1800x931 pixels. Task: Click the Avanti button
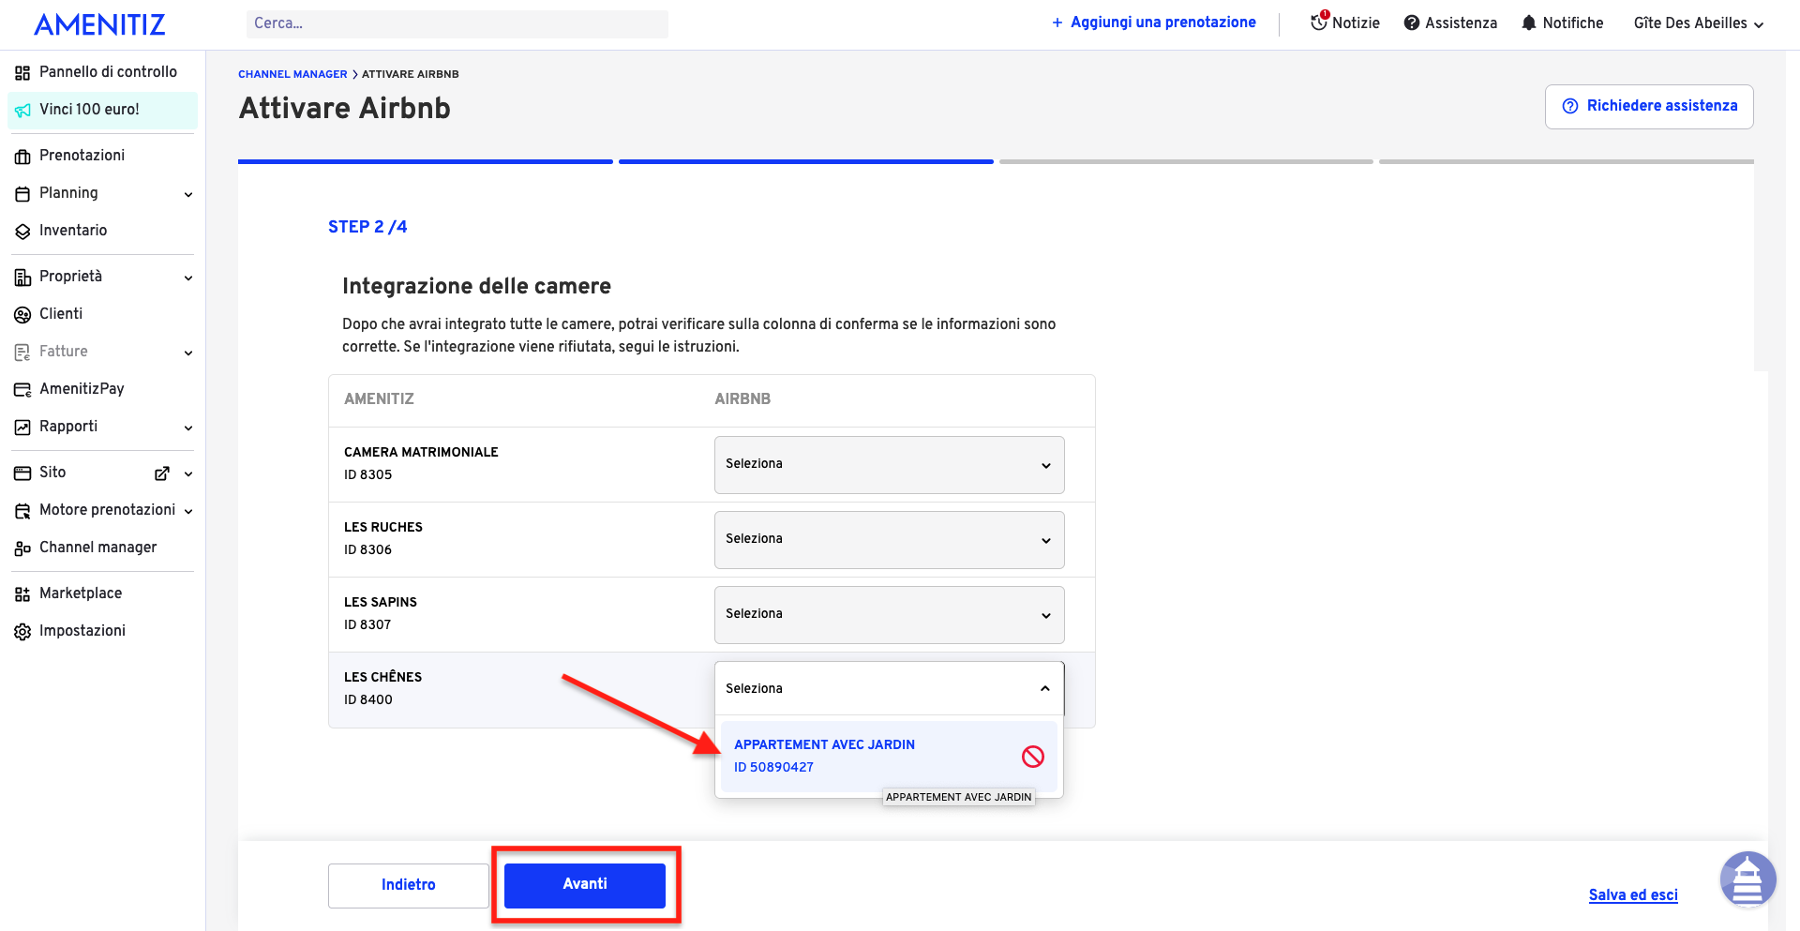585,885
